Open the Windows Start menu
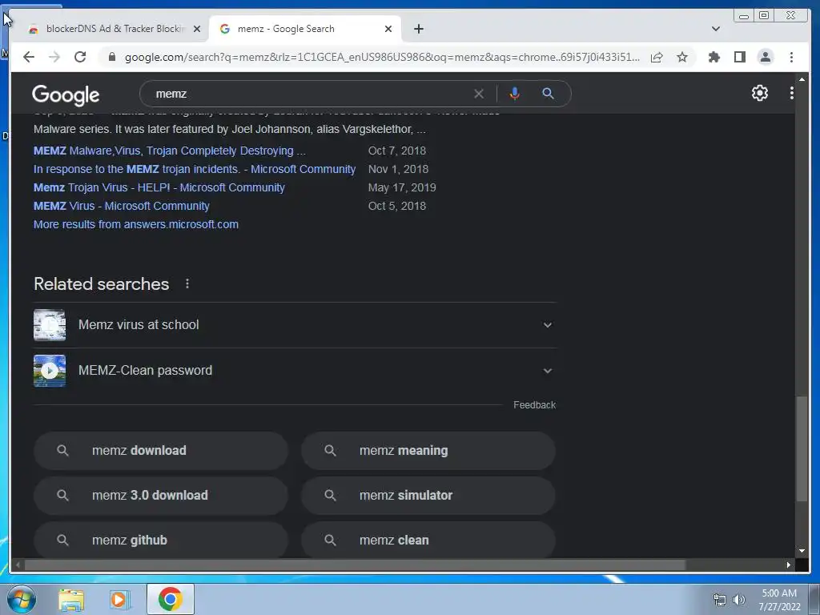The image size is (820, 615). click(22, 599)
